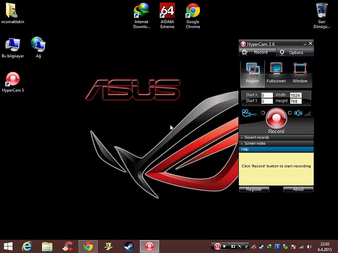Screen dimensions: 338x253
Task: Expand the Screen notes section
Action: click(276, 143)
